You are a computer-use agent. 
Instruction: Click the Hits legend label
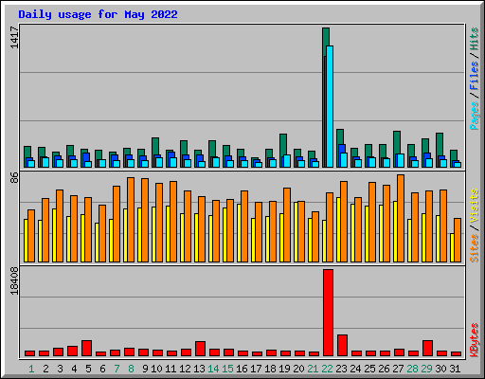click(474, 39)
